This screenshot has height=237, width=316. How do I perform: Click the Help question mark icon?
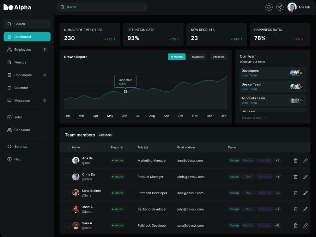click(9, 159)
